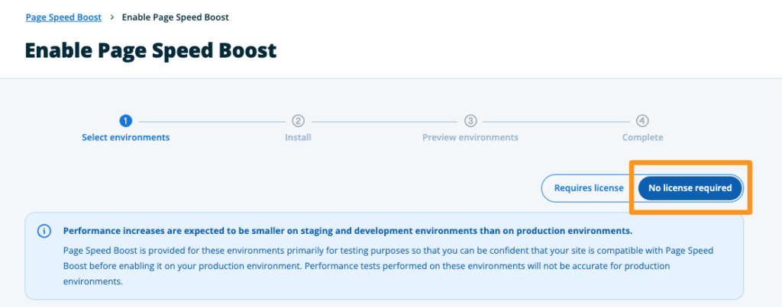This screenshot has height=307, width=782.
Task: Click the step 2 circle icon
Action: (x=299, y=120)
